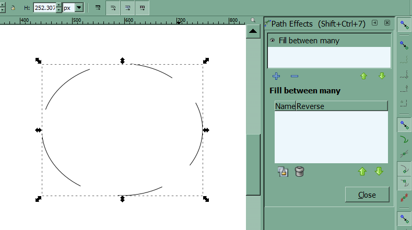412x230 pixels.
Task: Move linked path up in parameter list
Action: (x=361, y=172)
